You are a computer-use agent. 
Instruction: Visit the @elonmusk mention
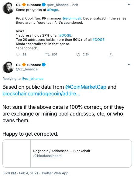pyautogui.click(x=72, y=18)
